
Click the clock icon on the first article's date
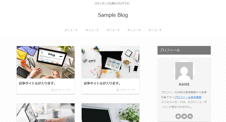point(53,90)
